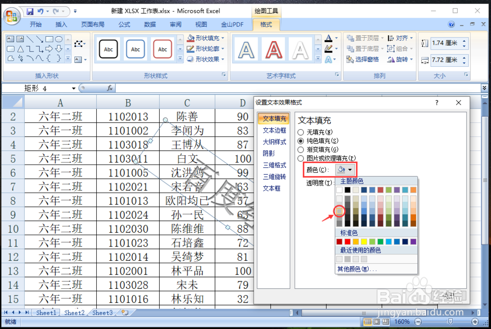Image resolution: width=491 pixels, height=329 pixels.
Task: Choose the blue outline Abc shape style
Action: click(136, 49)
